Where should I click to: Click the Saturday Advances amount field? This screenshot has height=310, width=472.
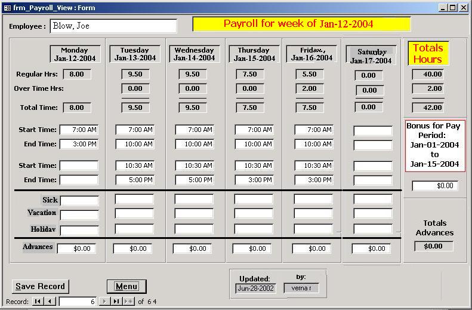pyautogui.click(x=372, y=248)
